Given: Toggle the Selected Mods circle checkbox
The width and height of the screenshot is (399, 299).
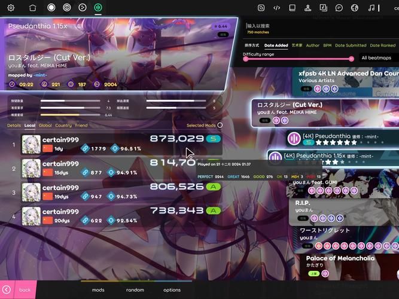Looking at the screenshot, I should point(220,125).
